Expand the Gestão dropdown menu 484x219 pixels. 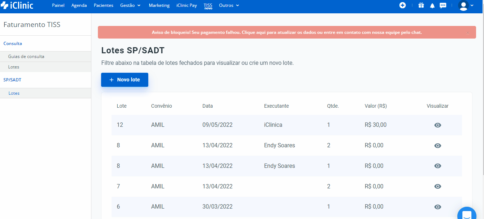coord(130,5)
